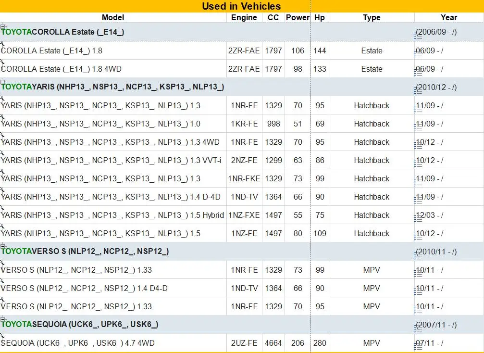Select VERSO S 1.4 D4-D model text

[x=84, y=288]
